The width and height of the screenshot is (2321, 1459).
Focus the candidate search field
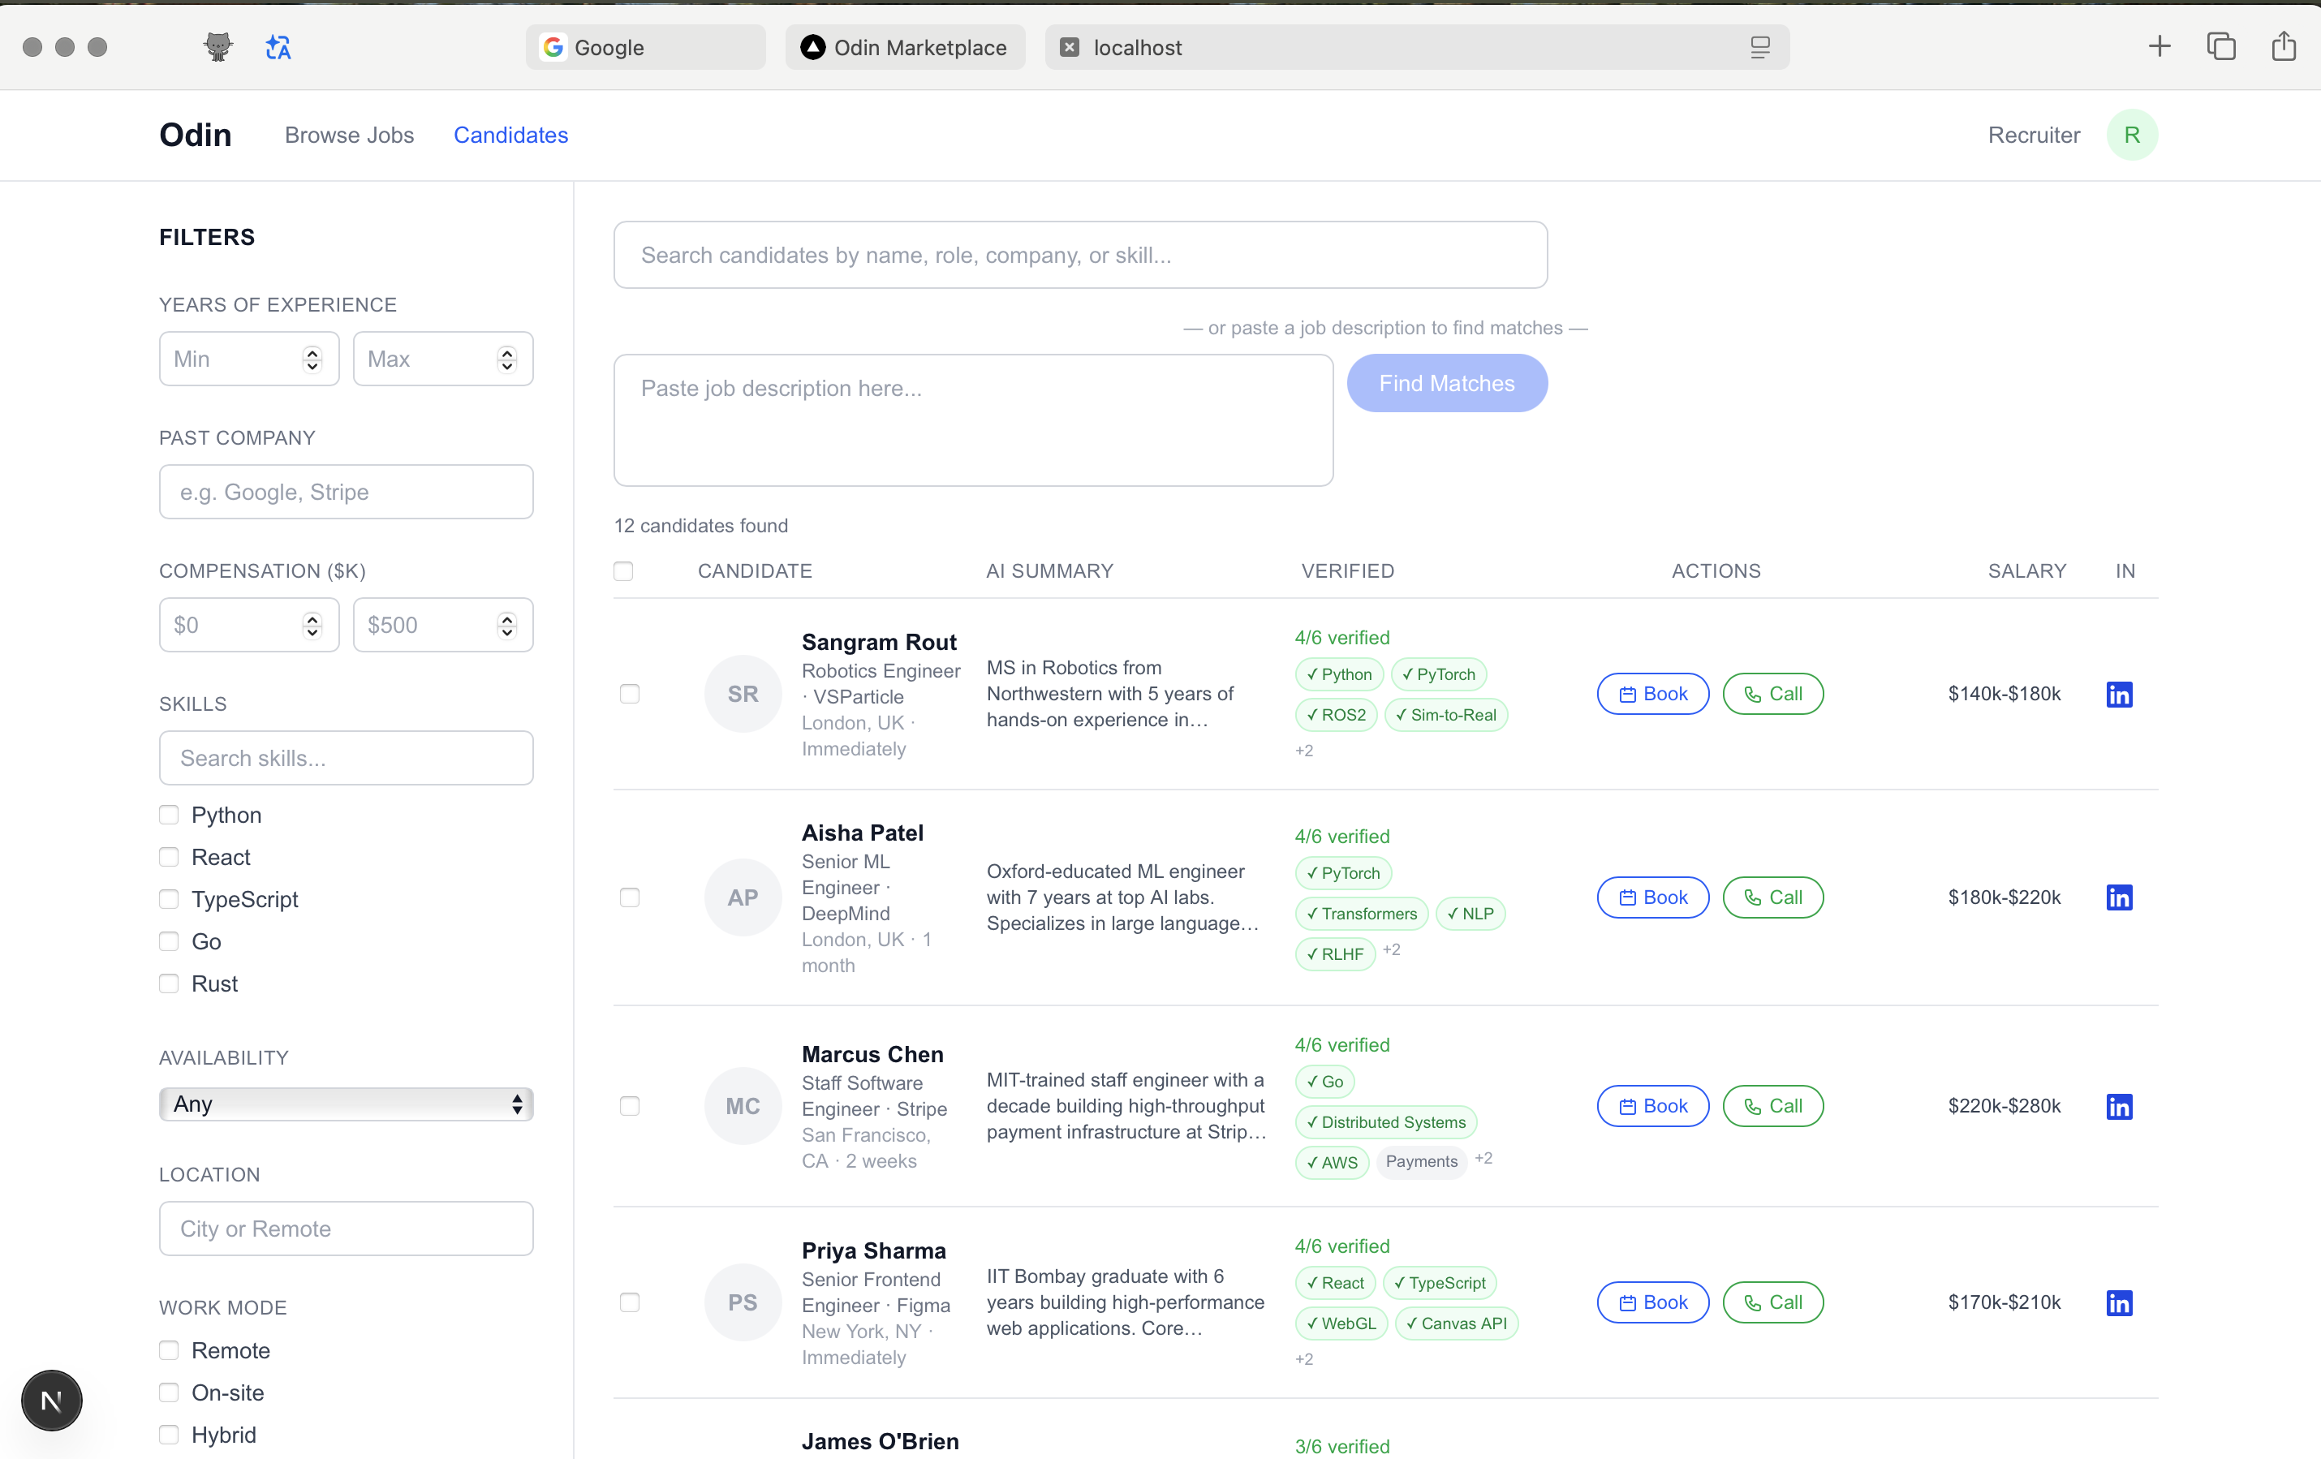[x=1080, y=256]
